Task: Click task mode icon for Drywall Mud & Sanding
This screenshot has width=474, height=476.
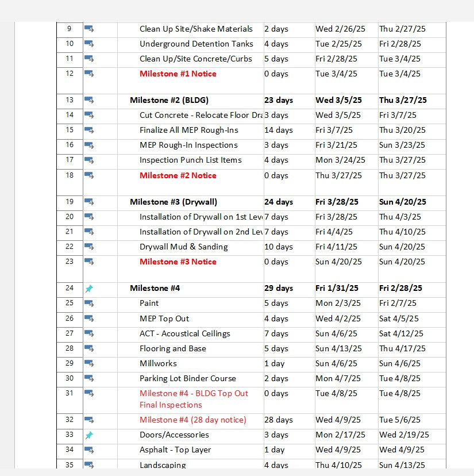Action: click(89, 247)
